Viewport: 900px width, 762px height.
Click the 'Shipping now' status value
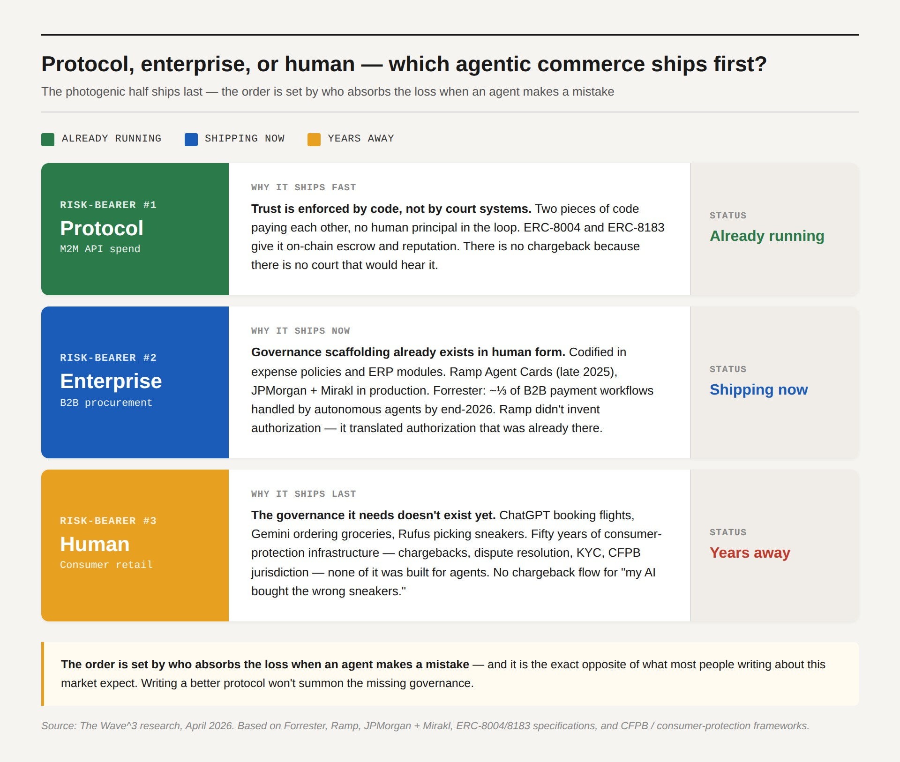[759, 389]
